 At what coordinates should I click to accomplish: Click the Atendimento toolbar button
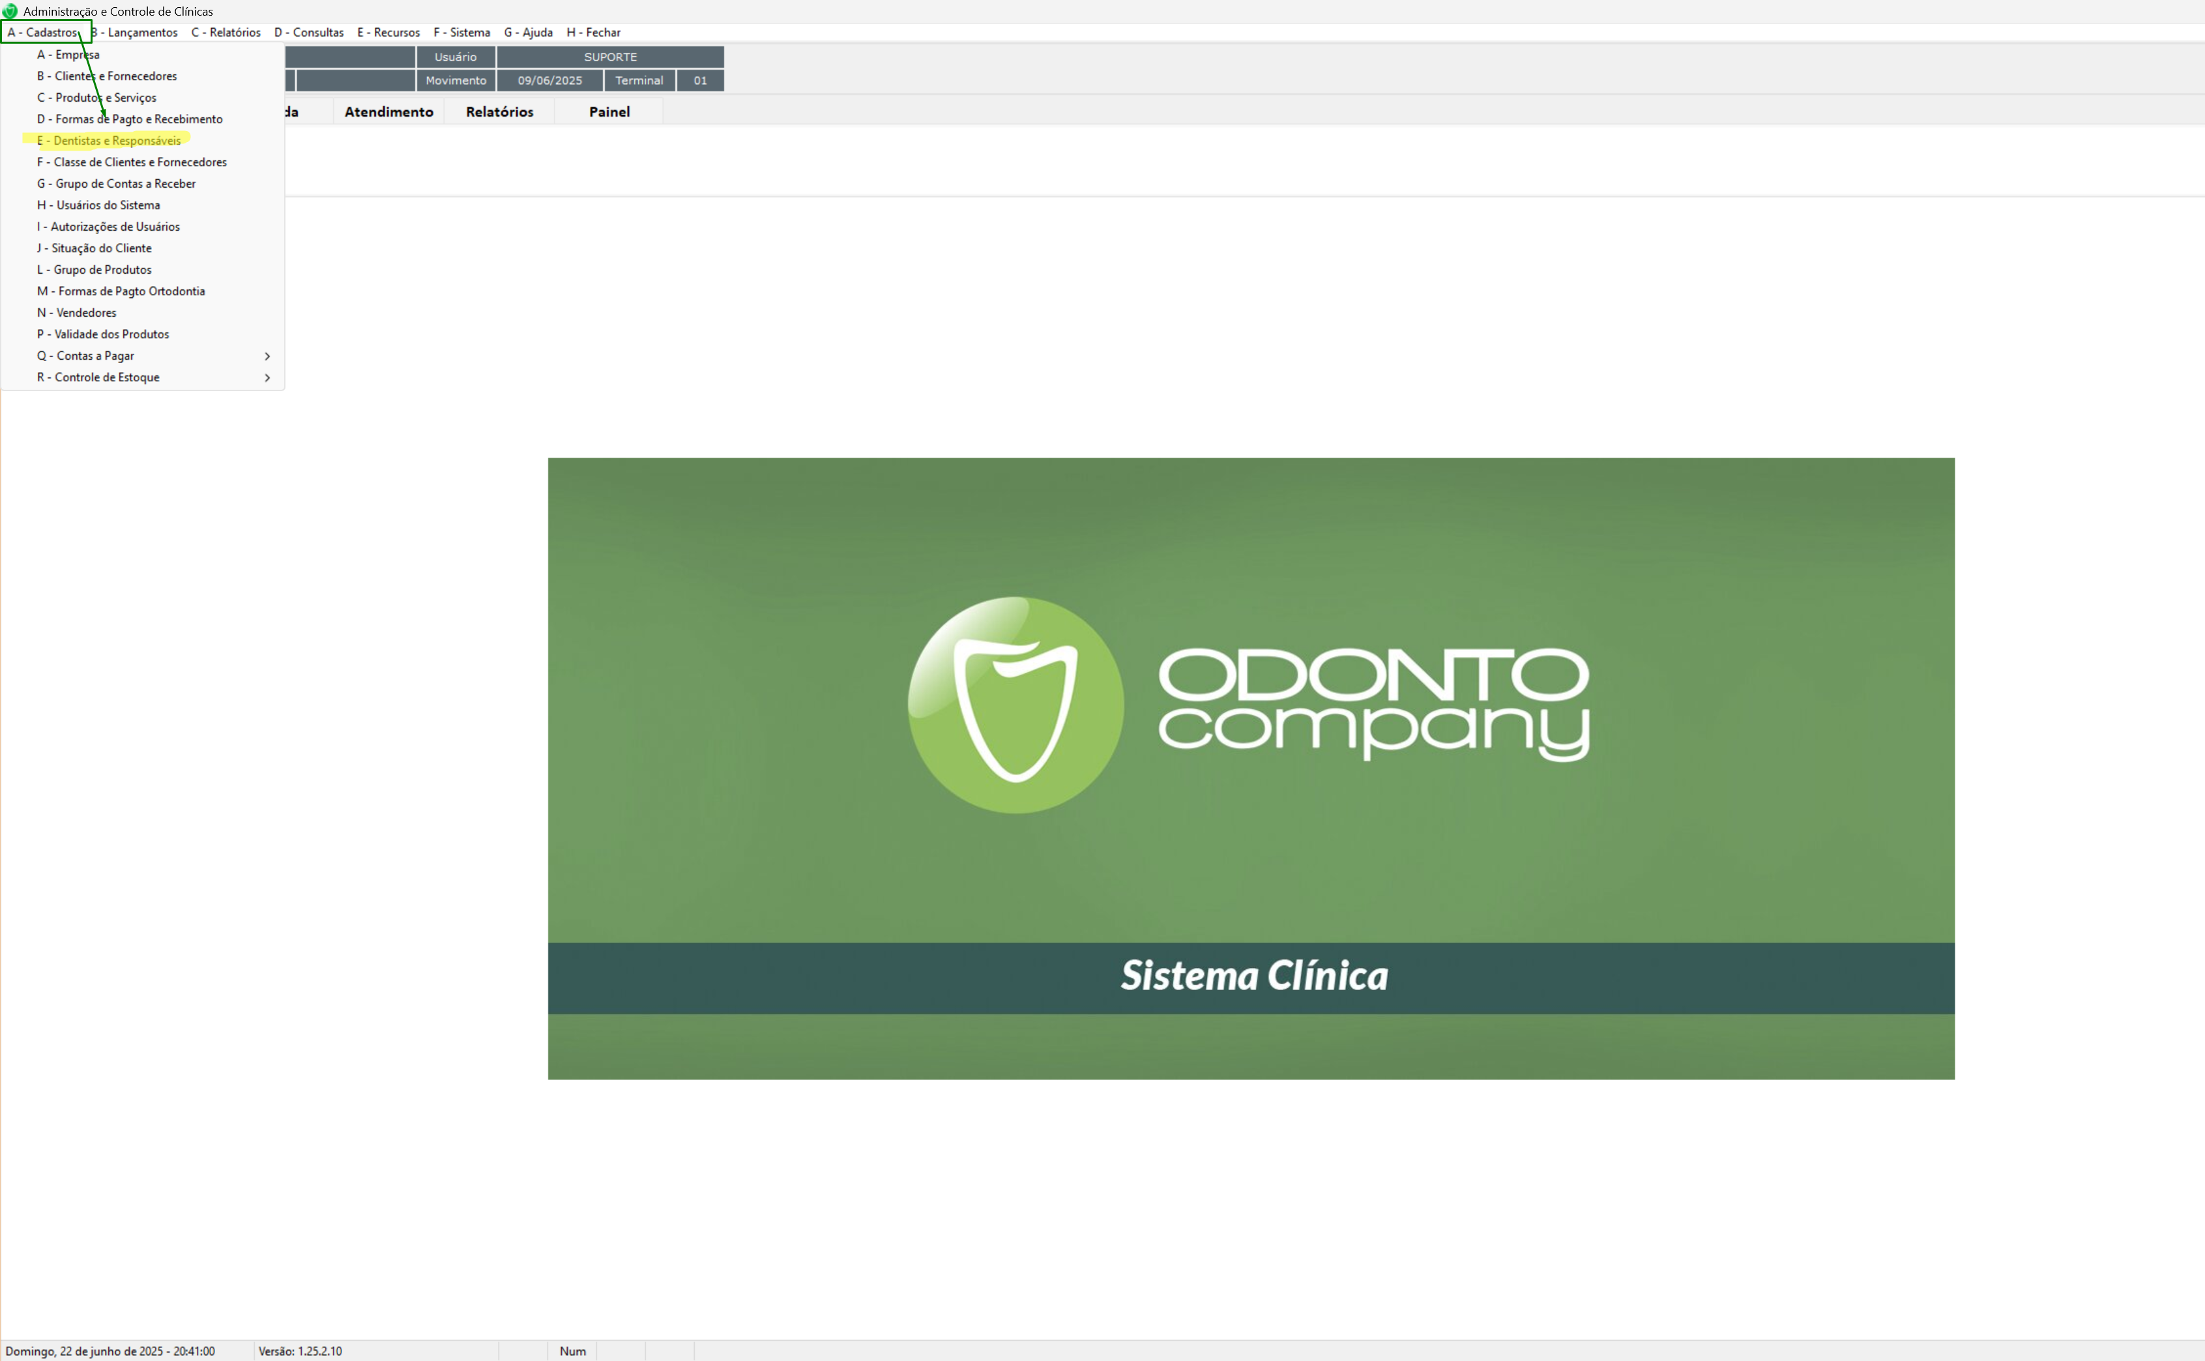tap(389, 111)
